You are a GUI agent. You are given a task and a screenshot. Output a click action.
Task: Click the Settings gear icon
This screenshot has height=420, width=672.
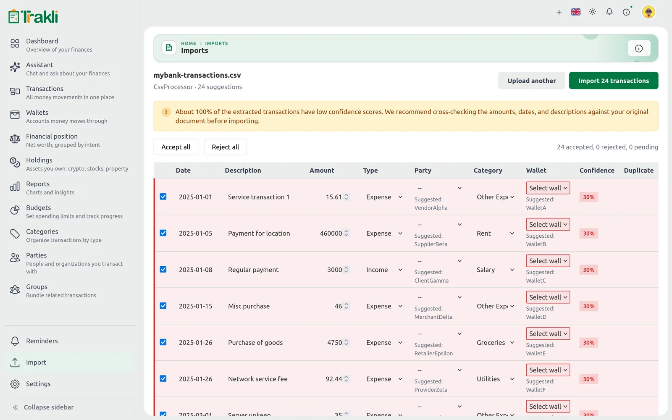15,384
